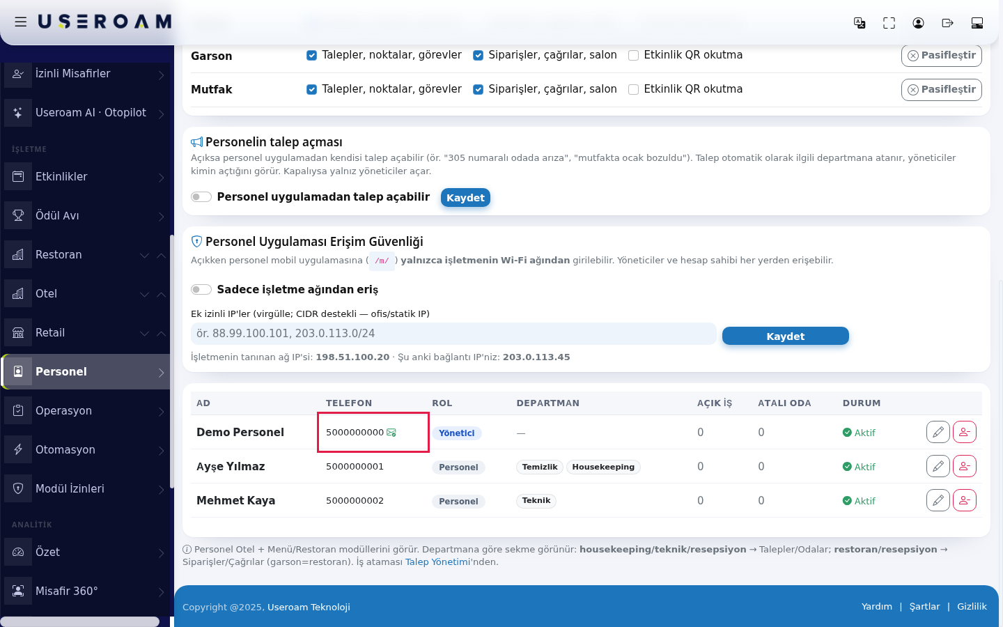The width and height of the screenshot is (1003, 627).
Task: Click the Modül İzinleri shield icon
Action: [18, 489]
